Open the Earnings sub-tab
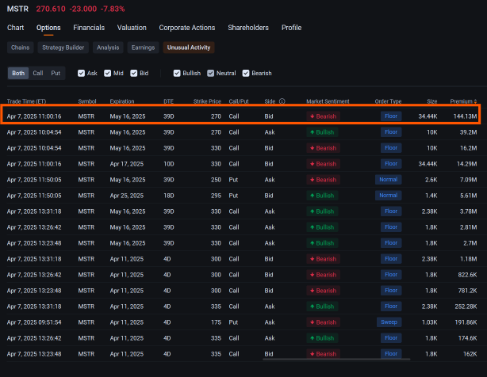The height and width of the screenshot is (377, 487). 144,48
